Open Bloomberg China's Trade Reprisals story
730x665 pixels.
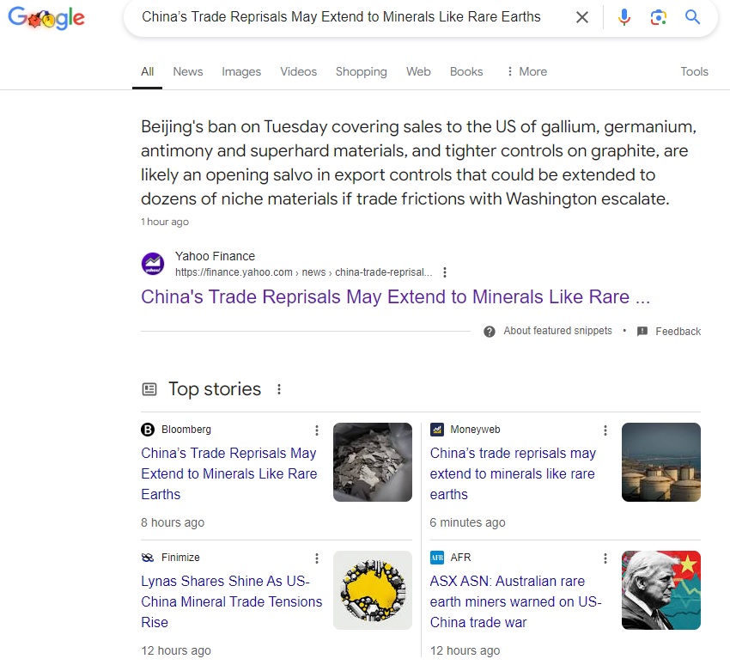pos(229,473)
